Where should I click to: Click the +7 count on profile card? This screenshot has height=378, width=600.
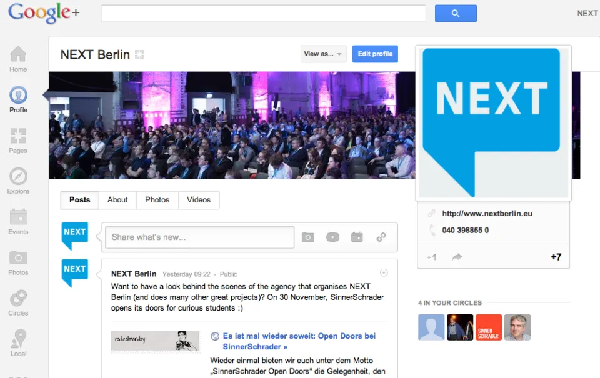coord(556,257)
